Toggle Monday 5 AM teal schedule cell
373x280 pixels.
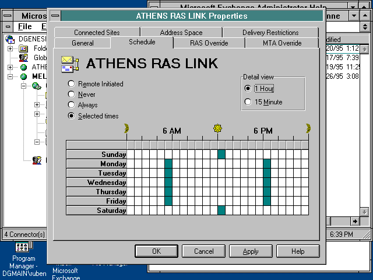click(x=168, y=164)
